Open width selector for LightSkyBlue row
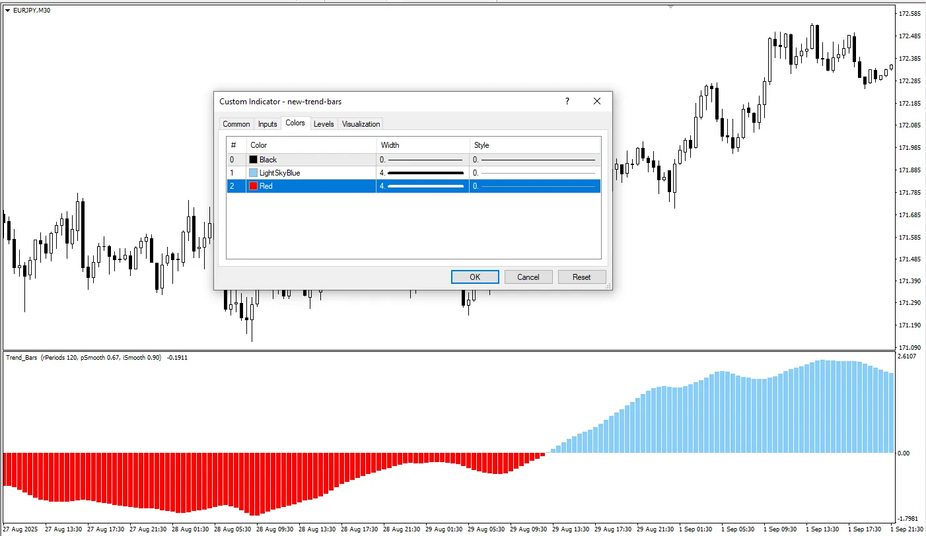 pyautogui.click(x=422, y=173)
